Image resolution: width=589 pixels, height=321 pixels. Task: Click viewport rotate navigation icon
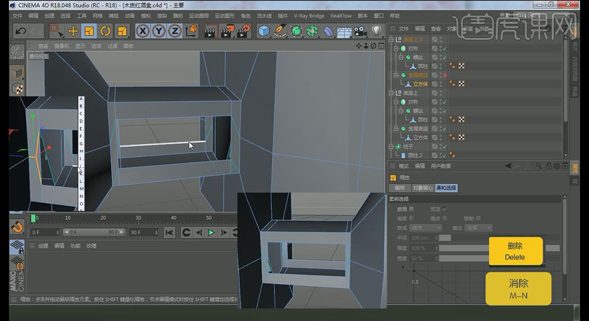coord(374,46)
